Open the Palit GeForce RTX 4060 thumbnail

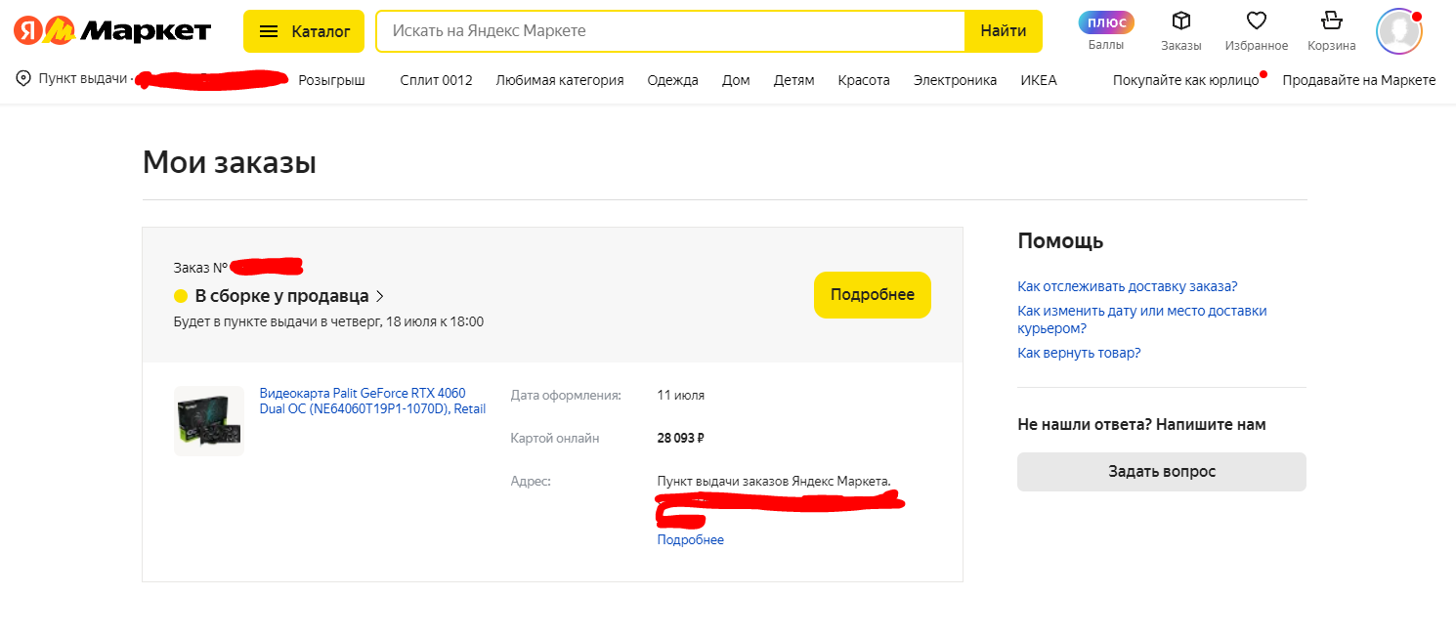208,421
